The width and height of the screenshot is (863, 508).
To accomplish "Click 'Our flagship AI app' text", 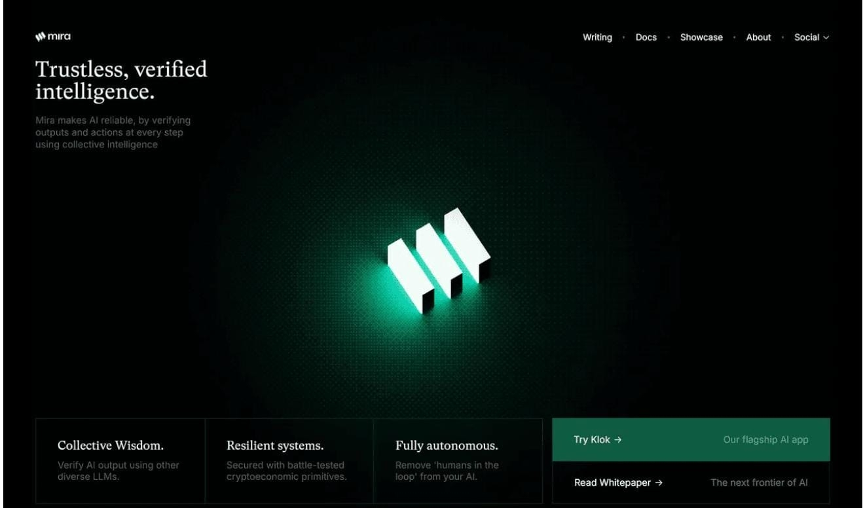I will [765, 440].
